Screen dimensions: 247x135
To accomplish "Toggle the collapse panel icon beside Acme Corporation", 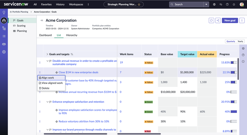I will [42, 20].
